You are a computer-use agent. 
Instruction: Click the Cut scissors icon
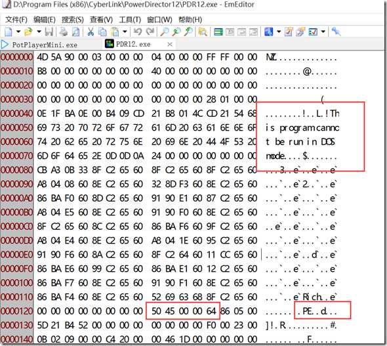tap(91, 32)
